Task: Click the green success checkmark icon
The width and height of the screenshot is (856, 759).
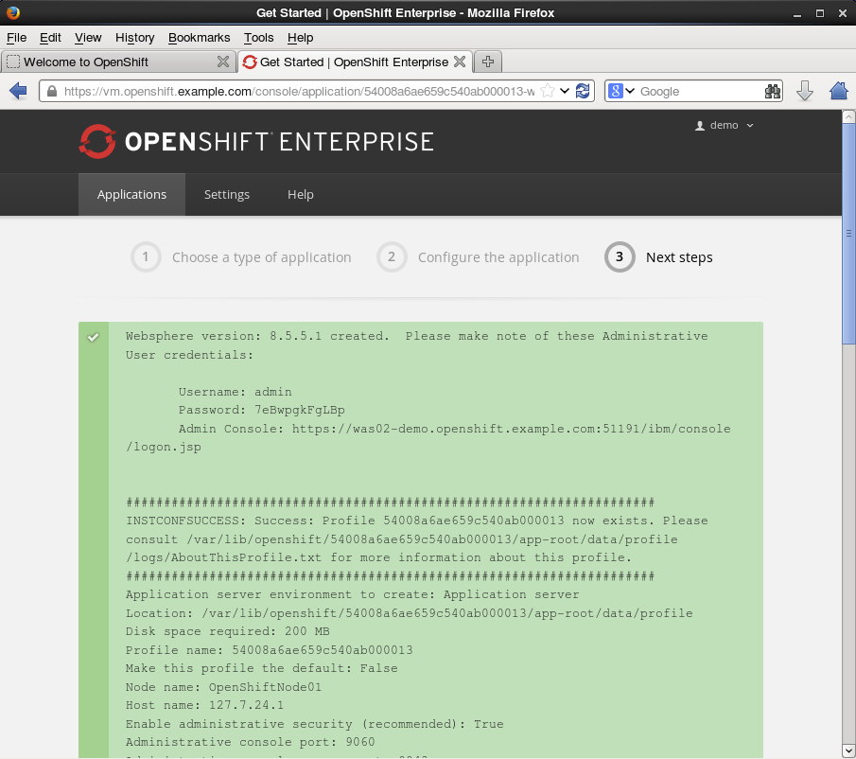Action: pyautogui.click(x=94, y=337)
